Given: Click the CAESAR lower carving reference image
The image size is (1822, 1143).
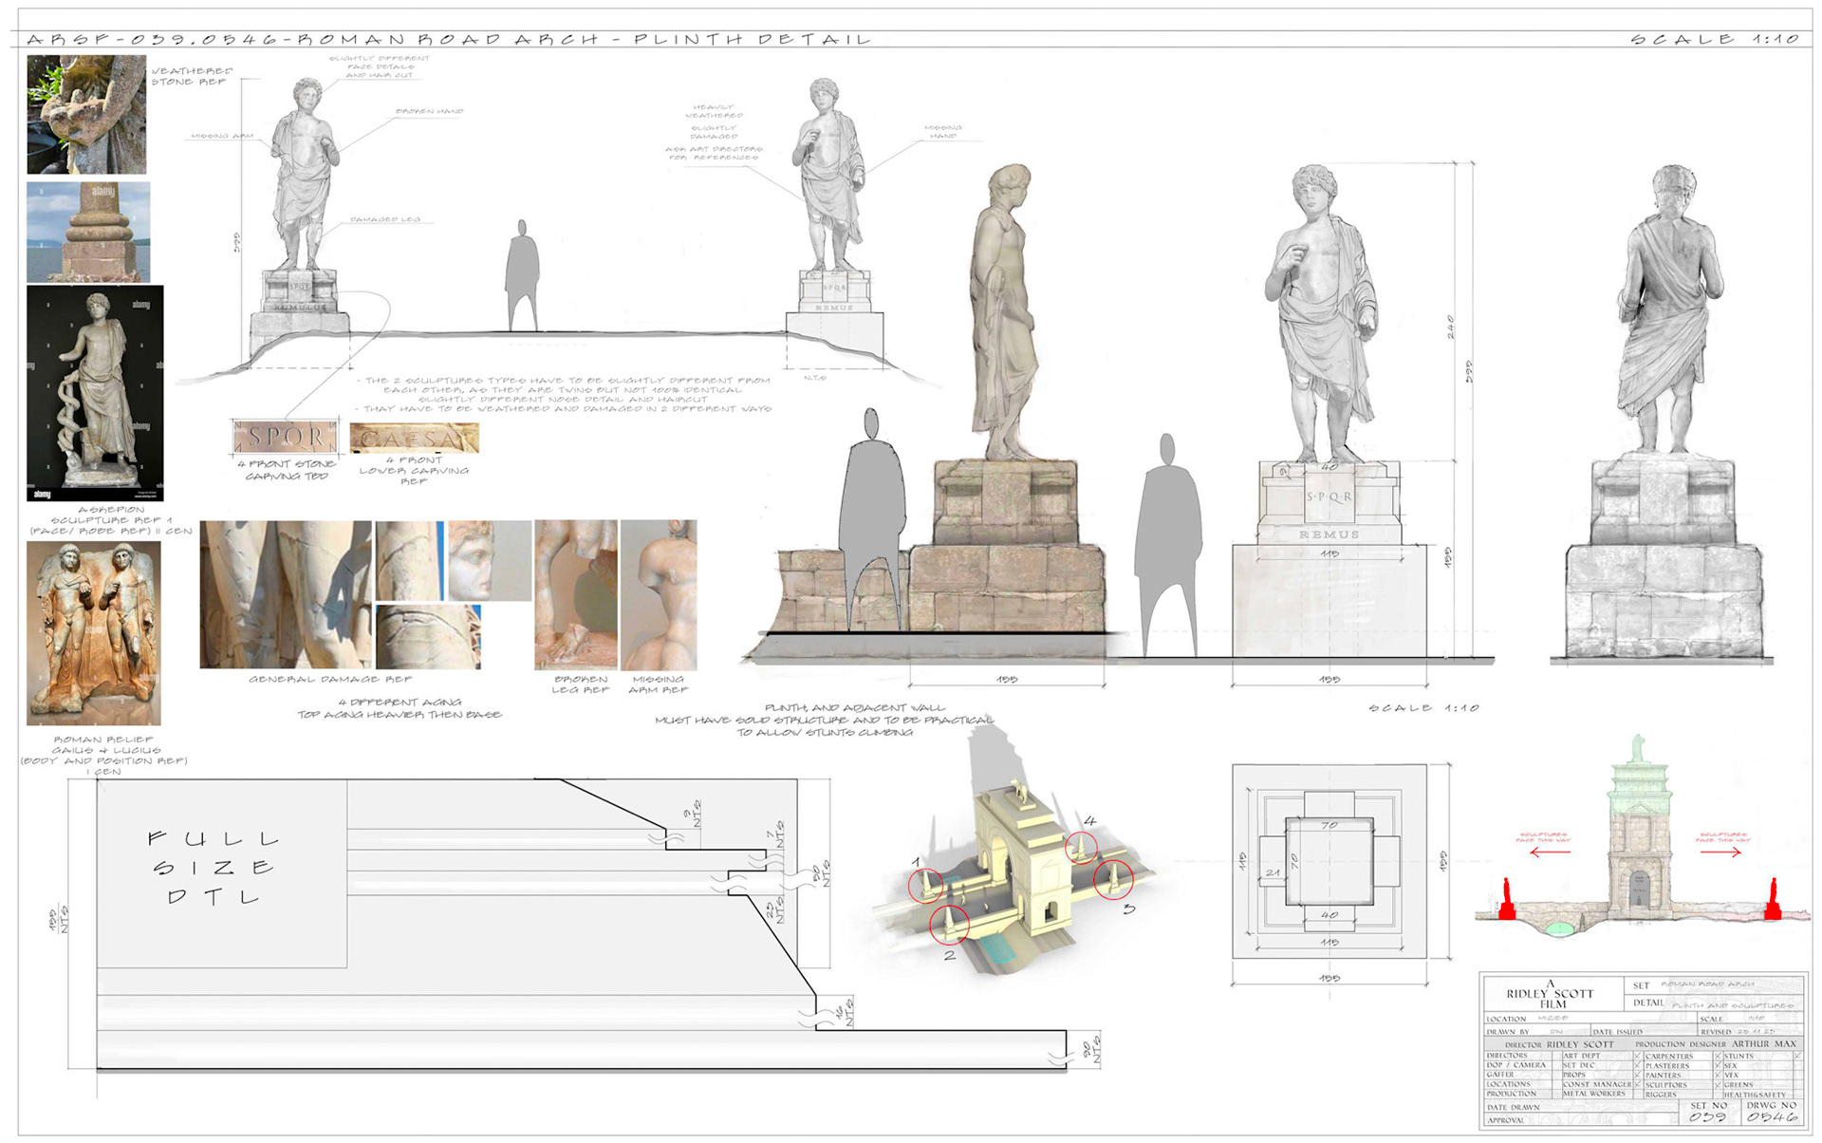Looking at the screenshot, I should (414, 438).
